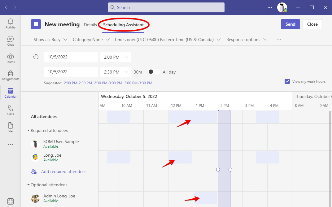Open Calls in the sidebar
The image size is (332, 207).
[11, 110]
